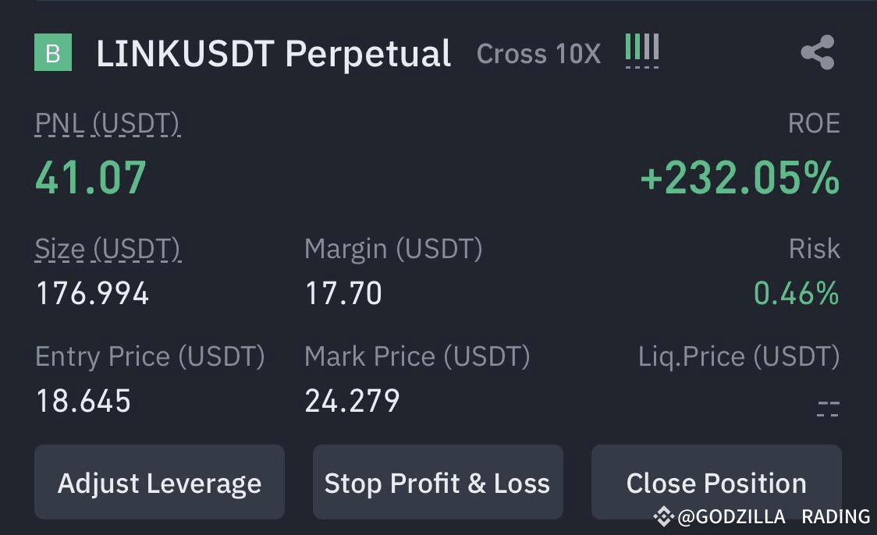Open the LINKUSDT Perpetual contract title
Image resolution: width=877 pixels, height=535 pixels.
[274, 54]
